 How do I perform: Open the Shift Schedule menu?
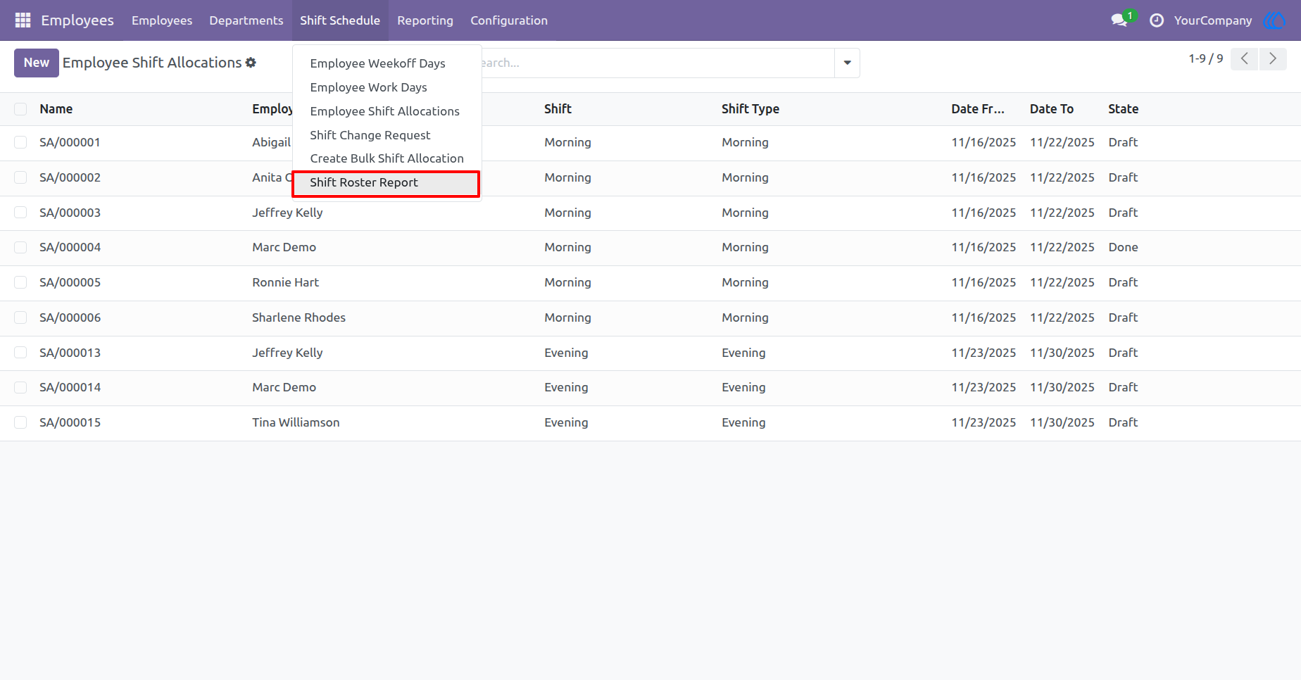pos(340,20)
